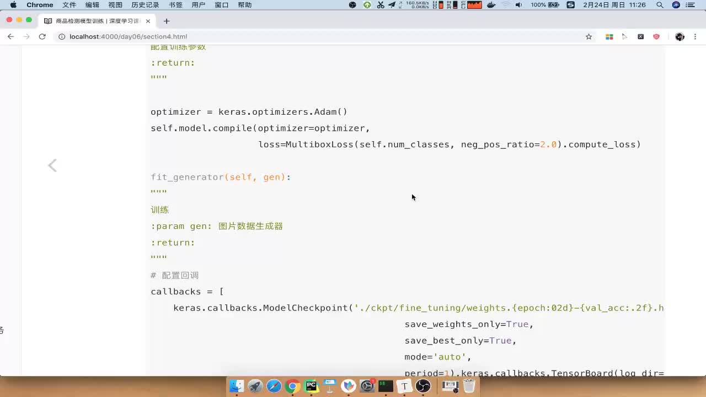Click the network speed KB/s monitor
Screen dimensions: 706x397
(x=418, y=5)
